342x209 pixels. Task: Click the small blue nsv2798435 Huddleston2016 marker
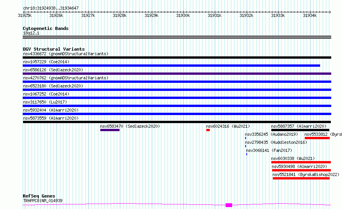click(246, 146)
